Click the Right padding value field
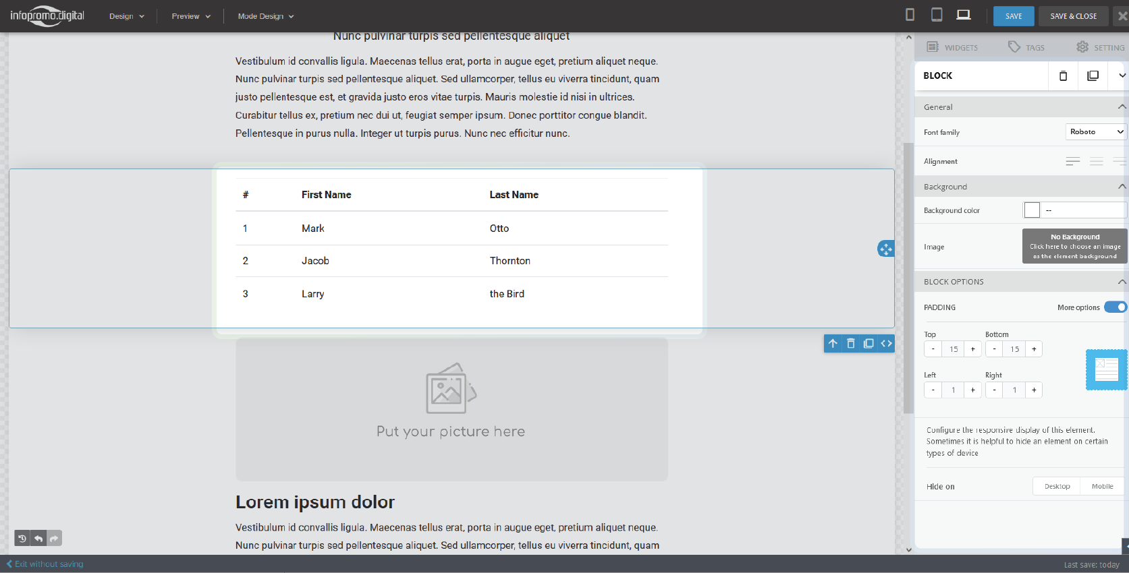1129x573 pixels. 1014,390
